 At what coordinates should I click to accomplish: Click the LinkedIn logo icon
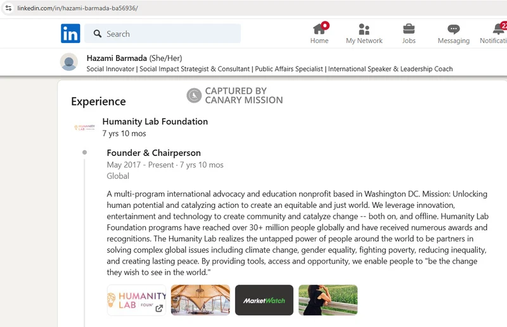click(x=70, y=34)
